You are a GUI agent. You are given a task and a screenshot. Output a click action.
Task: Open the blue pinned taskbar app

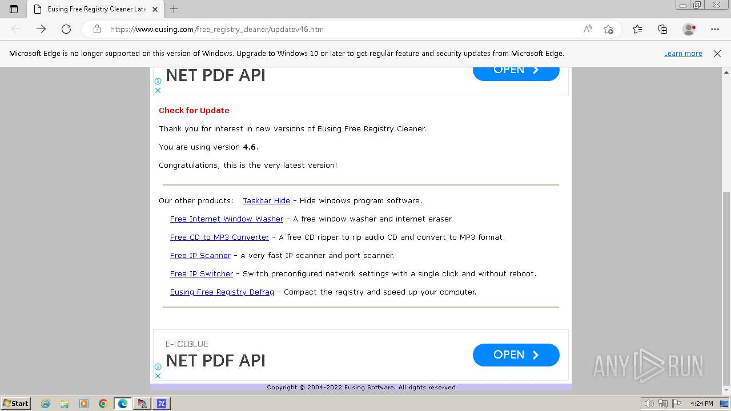coord(162,404)
